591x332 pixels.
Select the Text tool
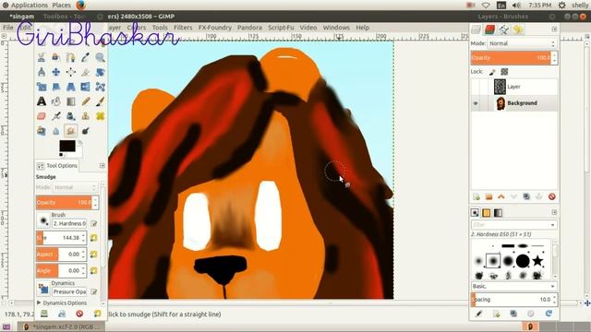click(42, 101)
